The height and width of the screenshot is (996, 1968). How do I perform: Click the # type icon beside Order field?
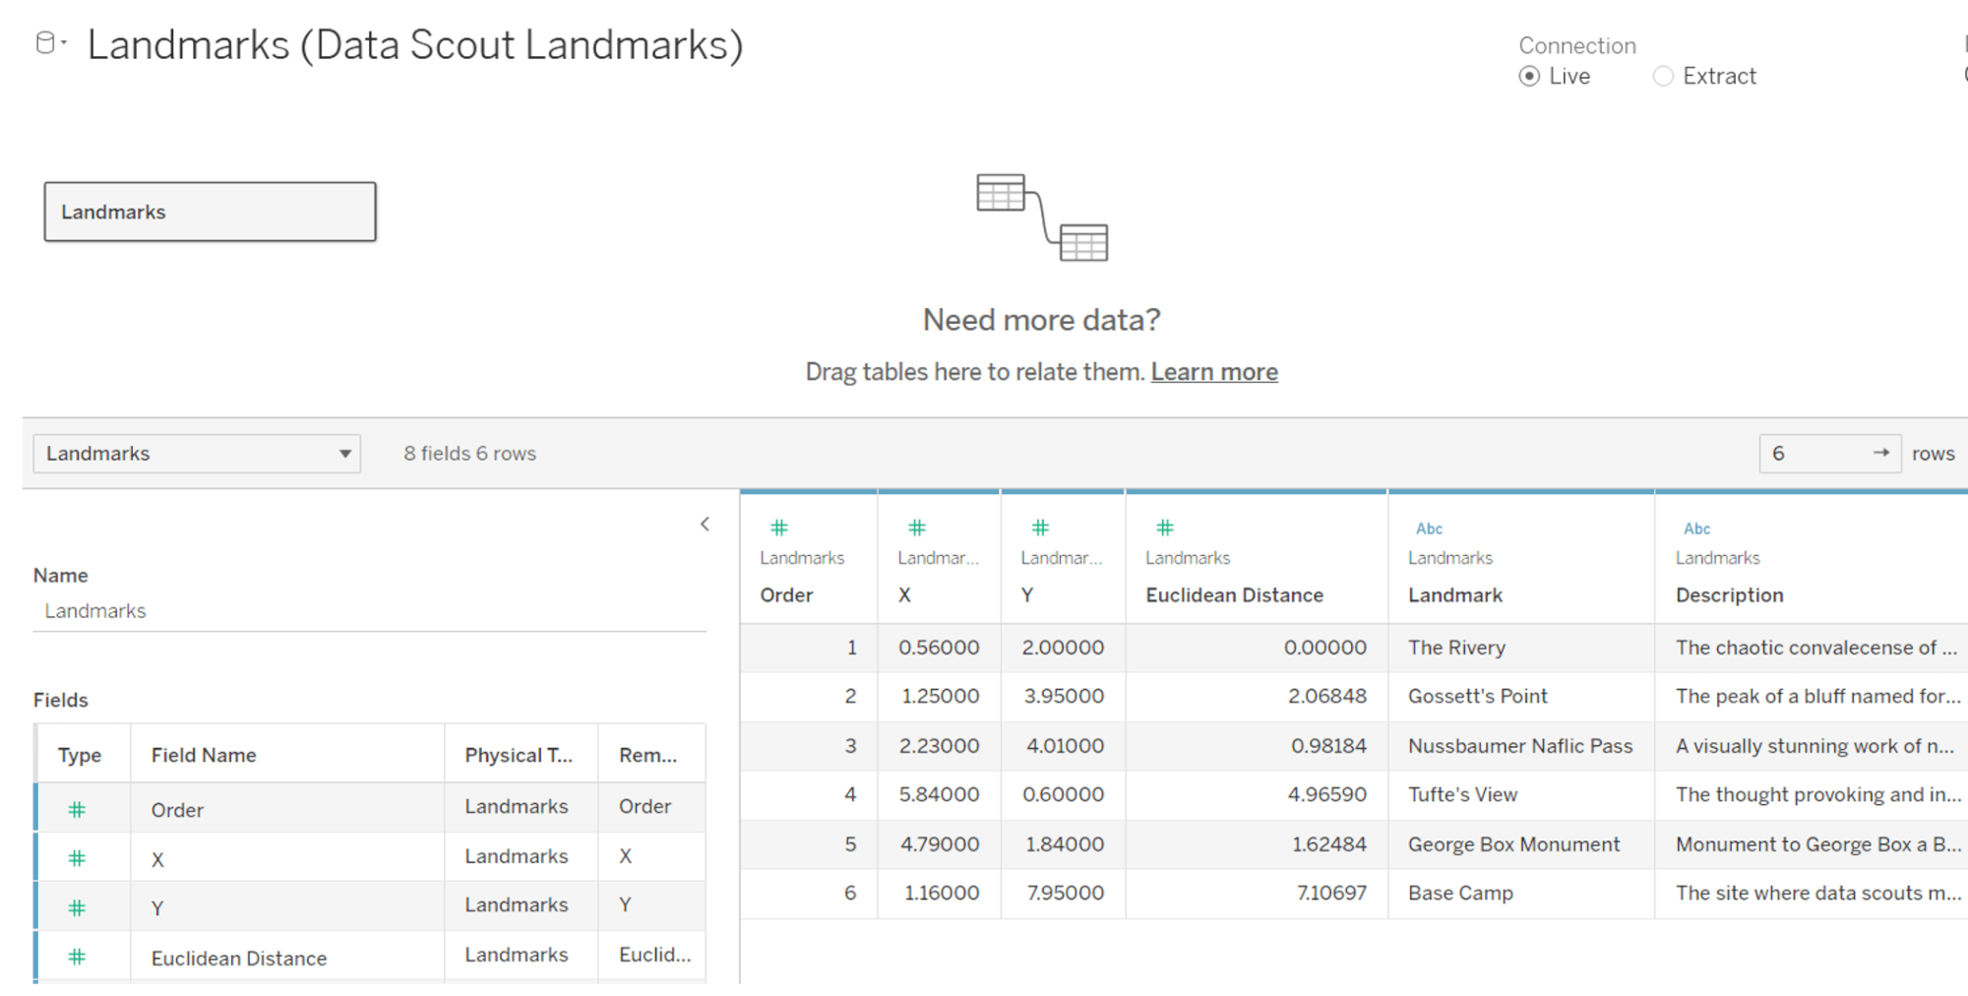click(x=79, y=808)
